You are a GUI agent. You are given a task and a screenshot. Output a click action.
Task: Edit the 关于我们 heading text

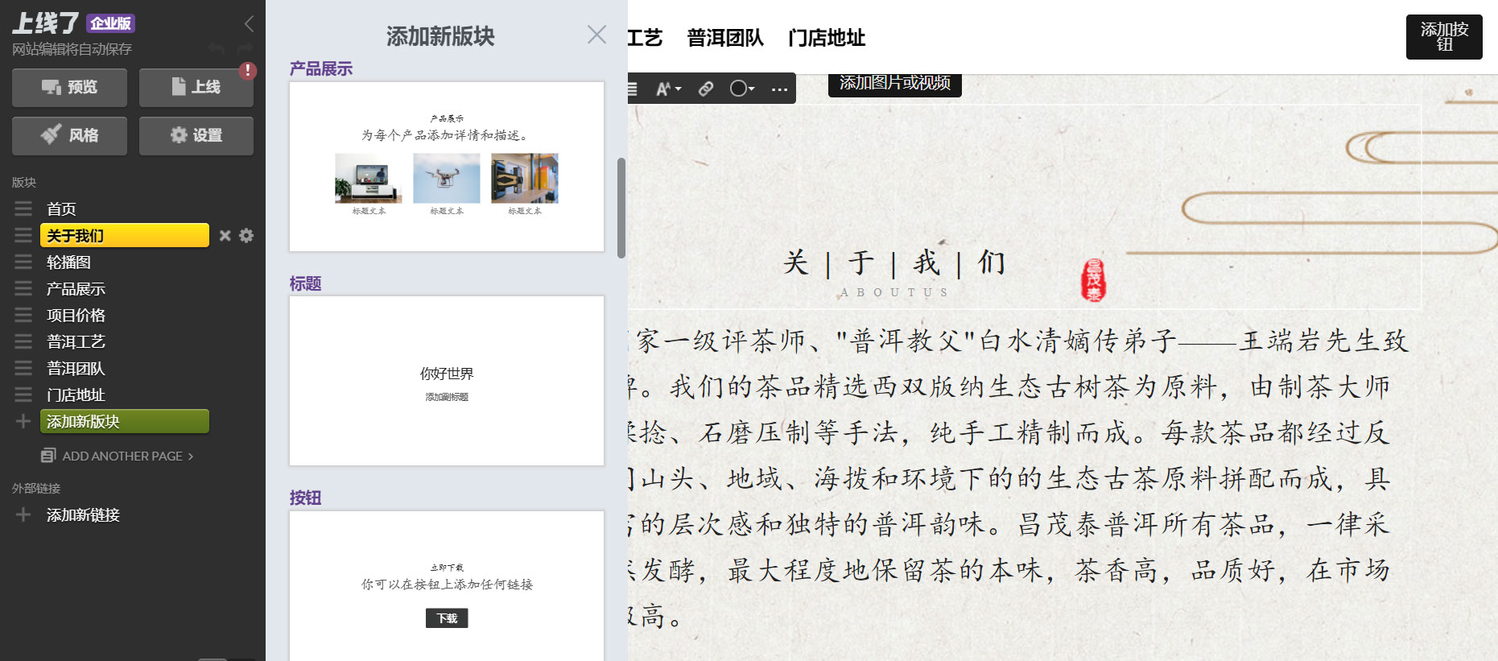coord(893,262)
